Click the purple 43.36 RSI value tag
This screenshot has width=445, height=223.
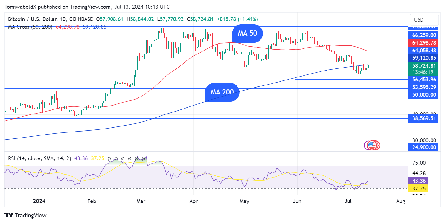click(417, 181)
